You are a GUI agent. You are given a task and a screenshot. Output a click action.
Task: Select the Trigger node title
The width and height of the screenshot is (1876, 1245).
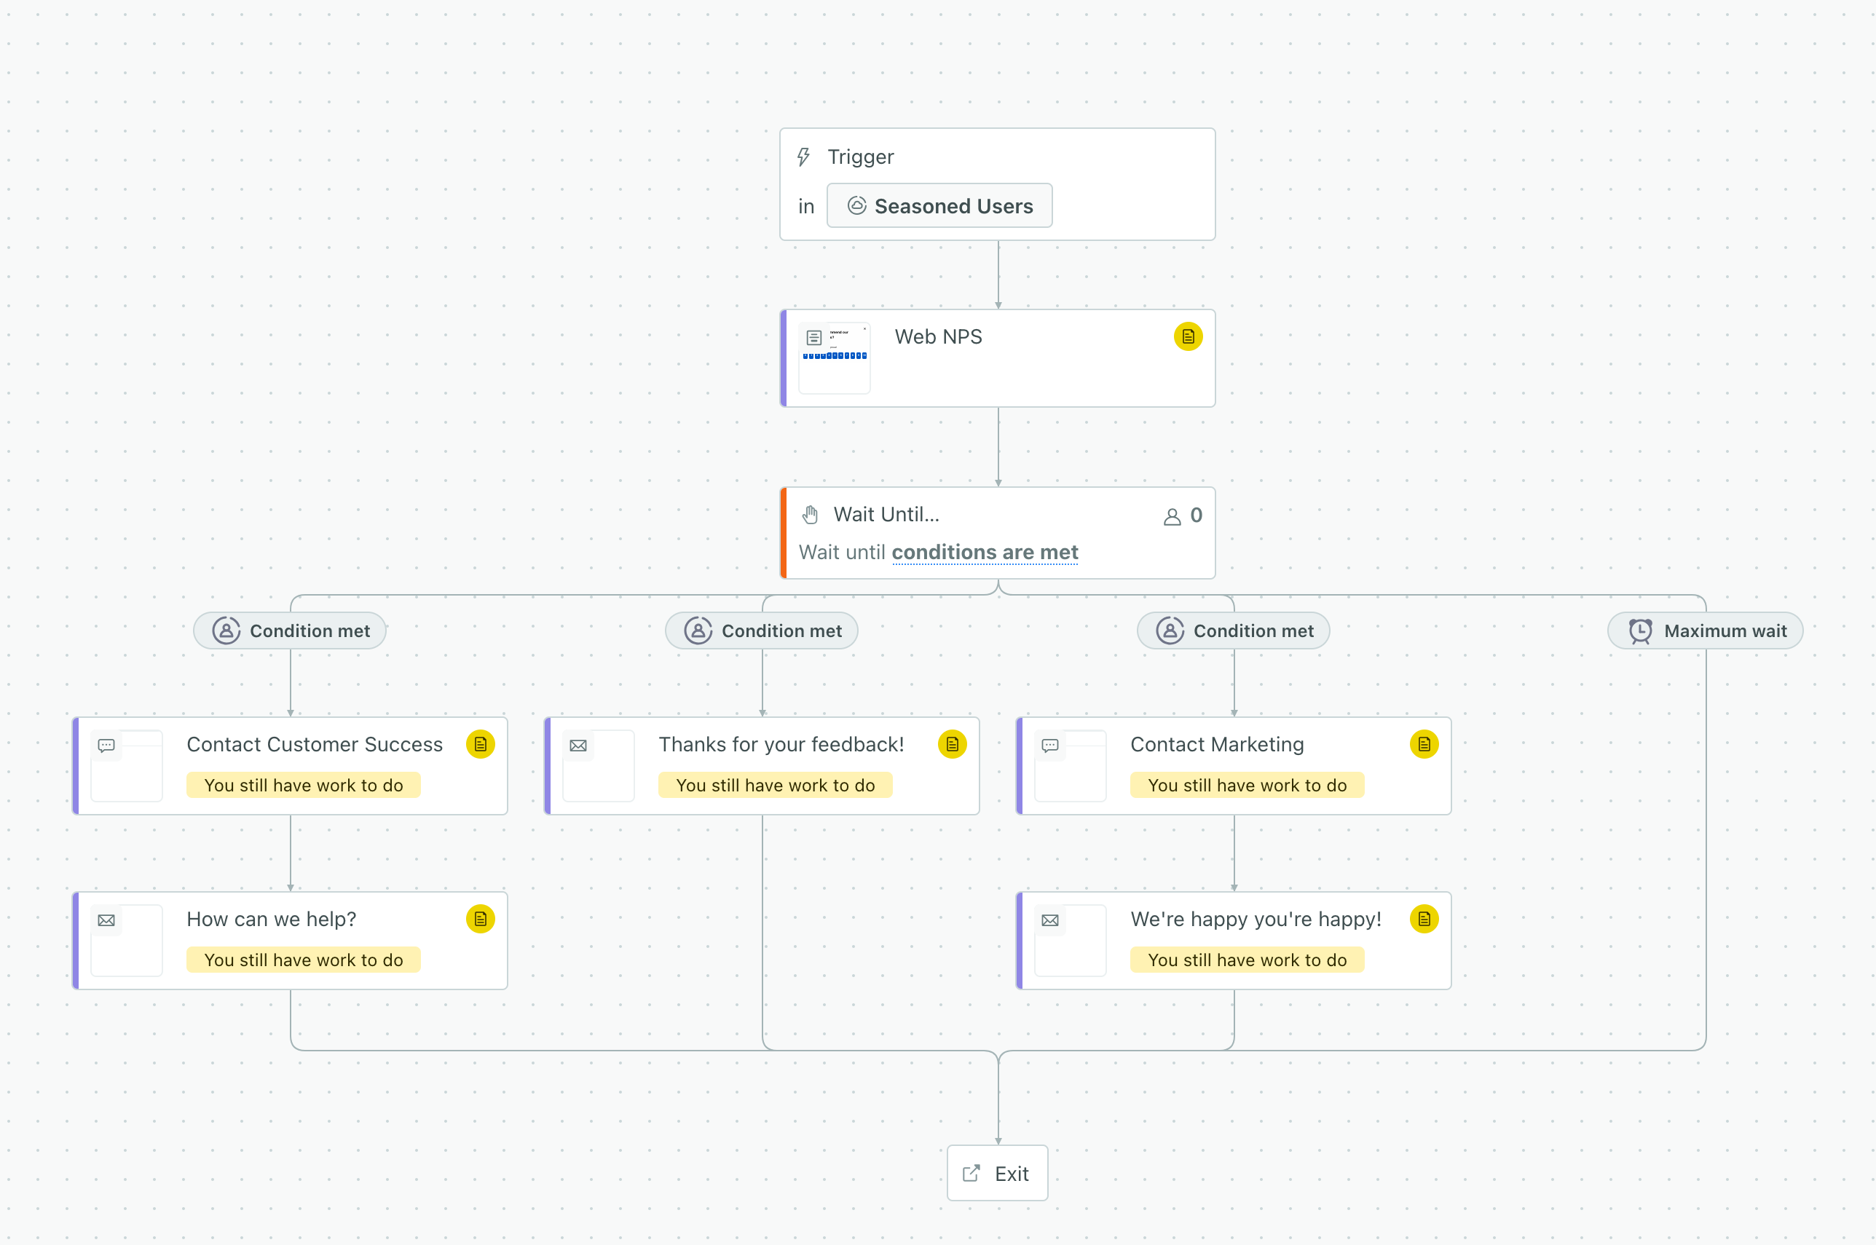coord(860,157)
